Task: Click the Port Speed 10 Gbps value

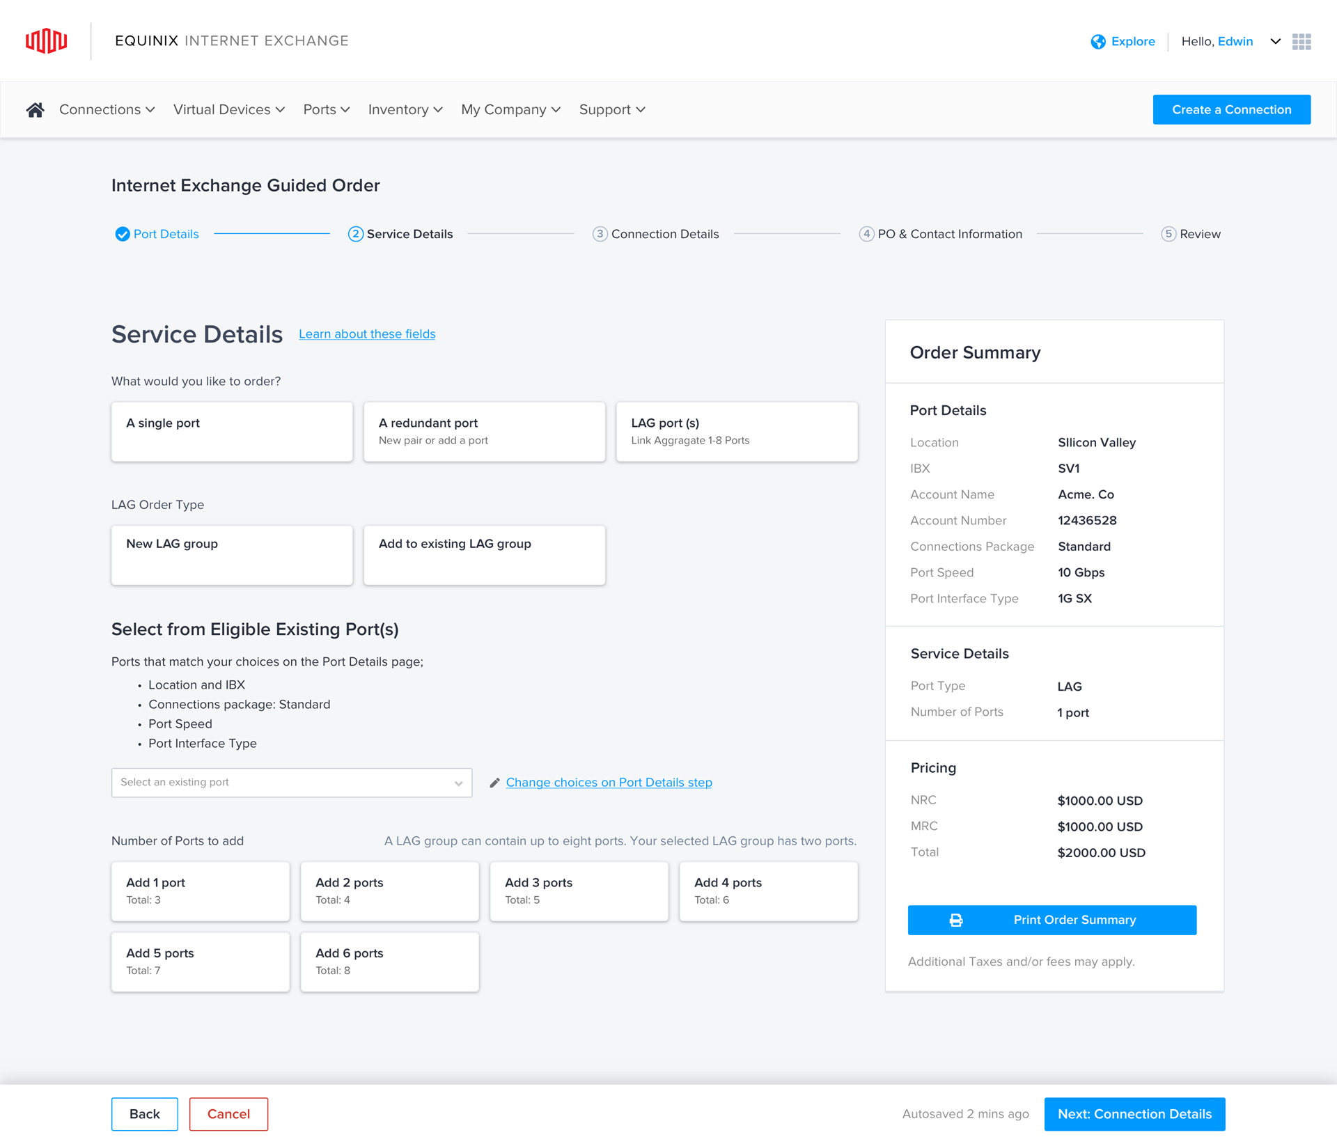Action: (1081, 573)
